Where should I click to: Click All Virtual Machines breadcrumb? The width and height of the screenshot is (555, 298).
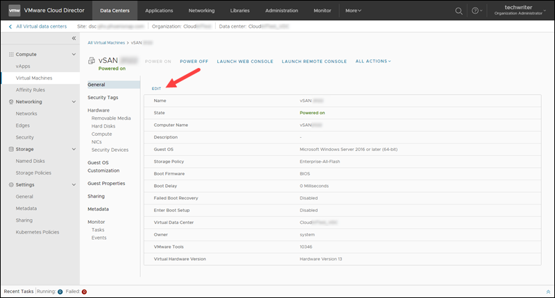[106, 43]
